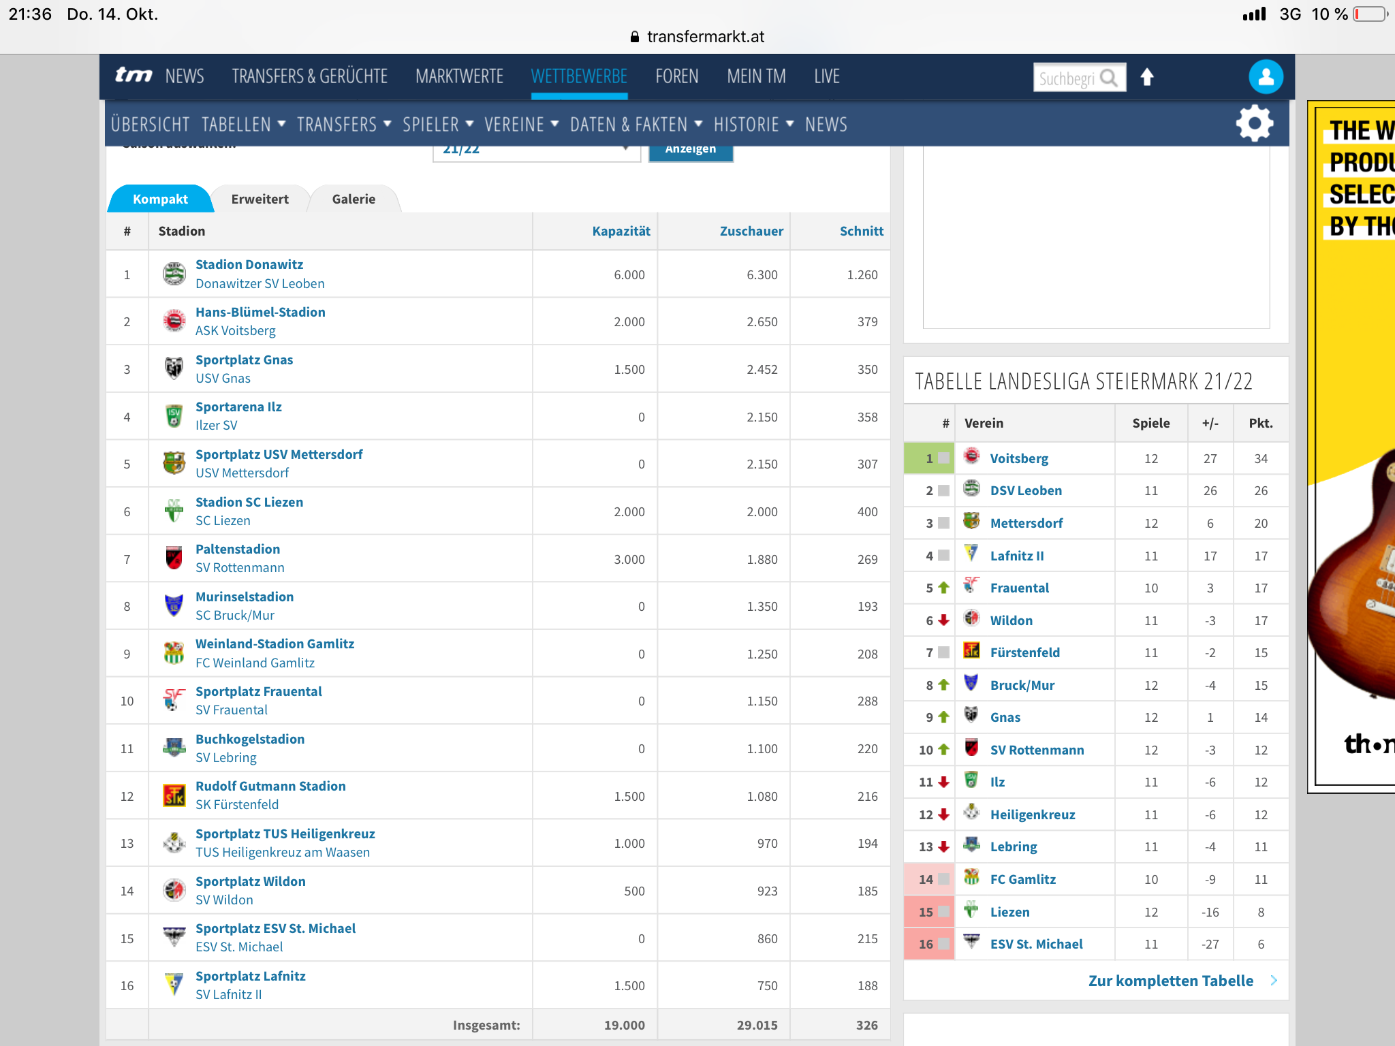This screenshot has width=1395, height=1046.
Task: Switch to the Erweitert tab
Action: (260, 199)
